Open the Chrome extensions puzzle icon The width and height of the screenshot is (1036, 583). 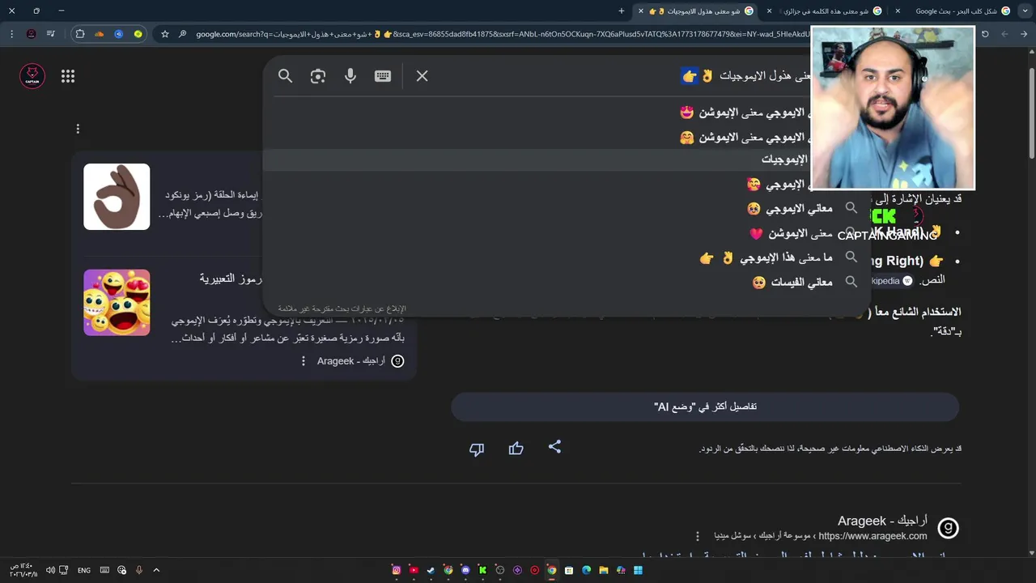79,34
